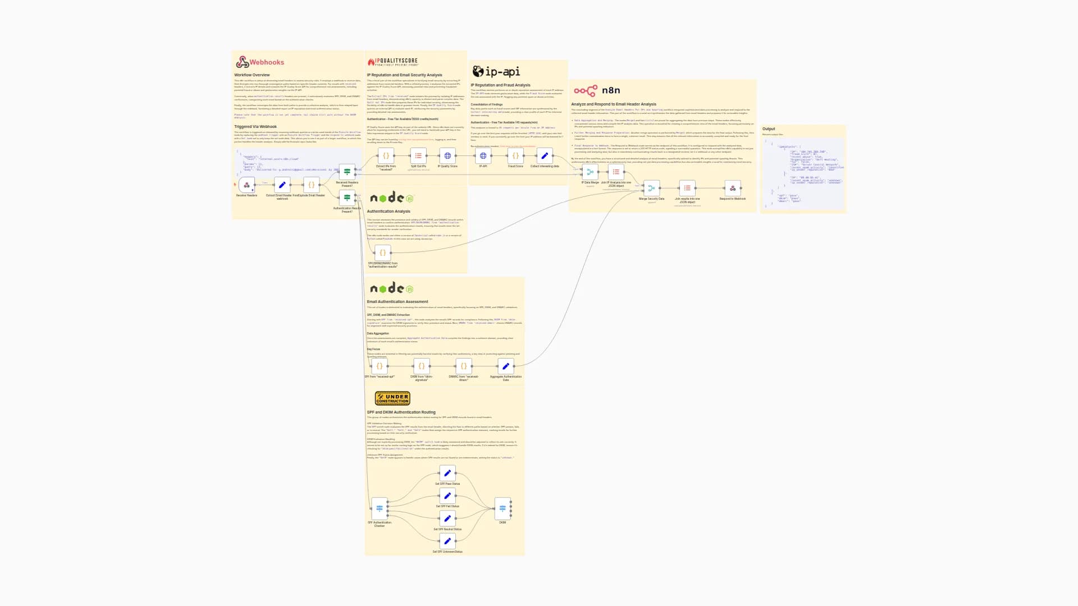Select the Extract Email Header from webhook node
The height and width of the screenshot is (606, 1078).
coord(282,185)
